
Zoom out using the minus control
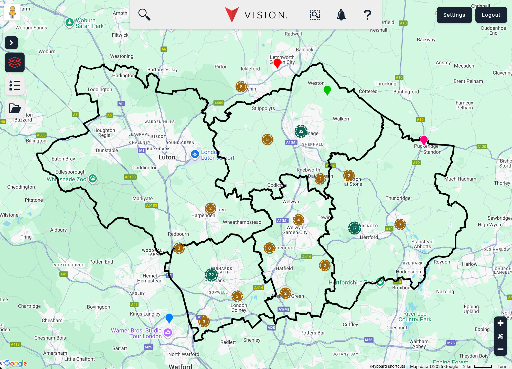(x=500, y=349)
